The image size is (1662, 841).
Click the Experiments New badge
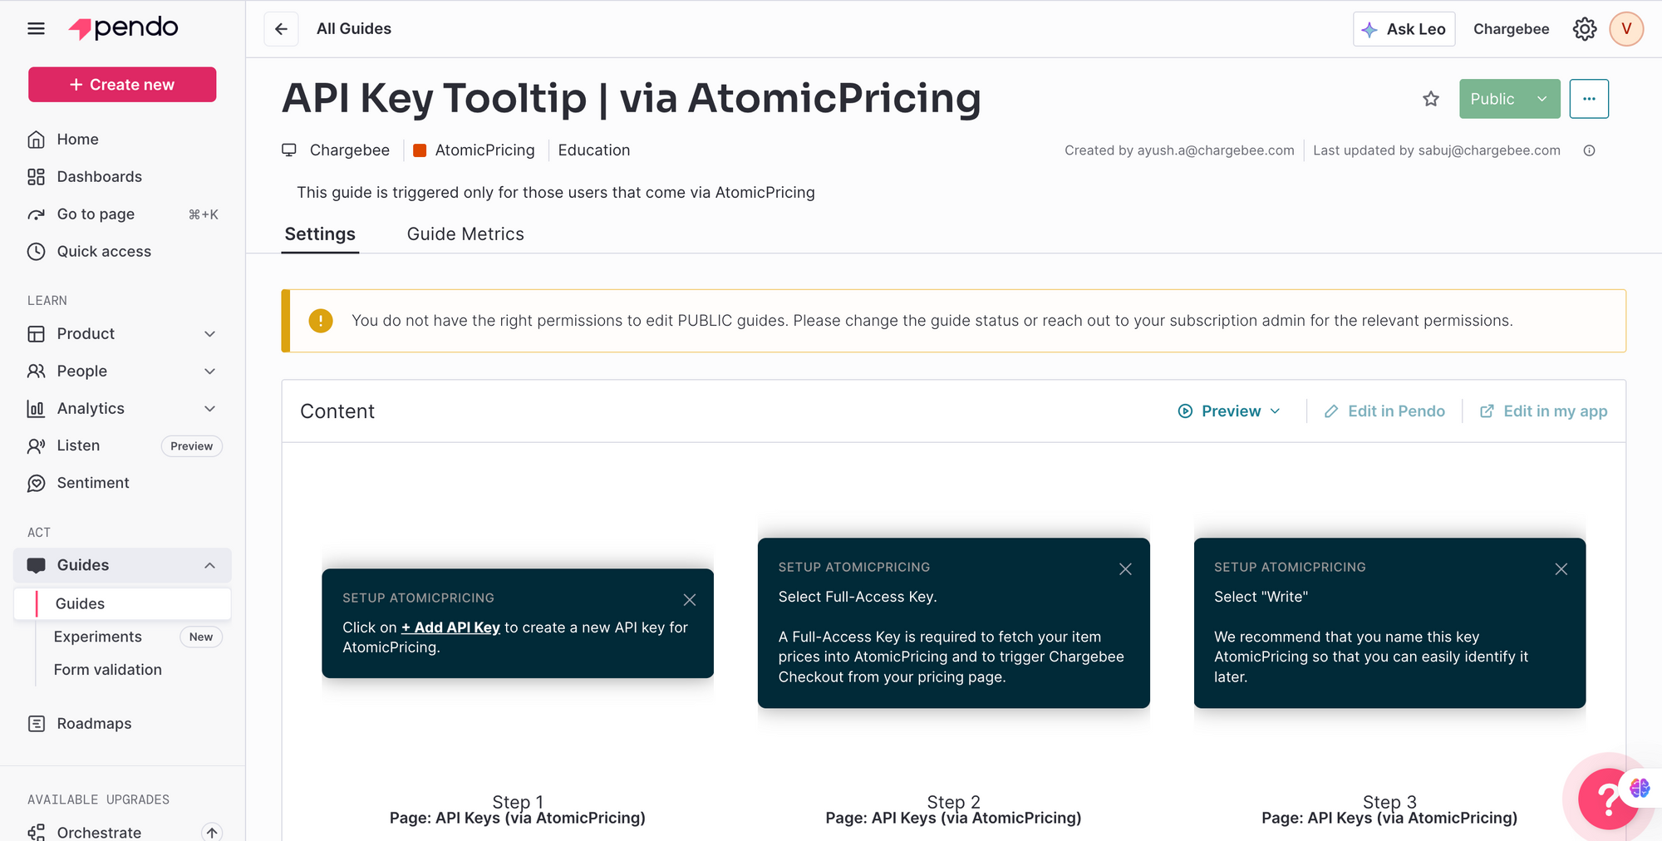coord(201,637)
